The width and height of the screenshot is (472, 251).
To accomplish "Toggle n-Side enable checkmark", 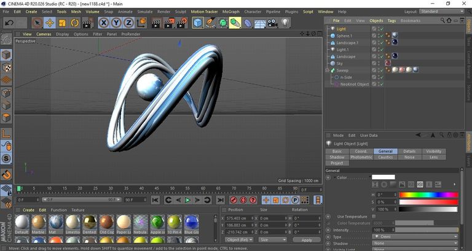I will click(382, 77).
